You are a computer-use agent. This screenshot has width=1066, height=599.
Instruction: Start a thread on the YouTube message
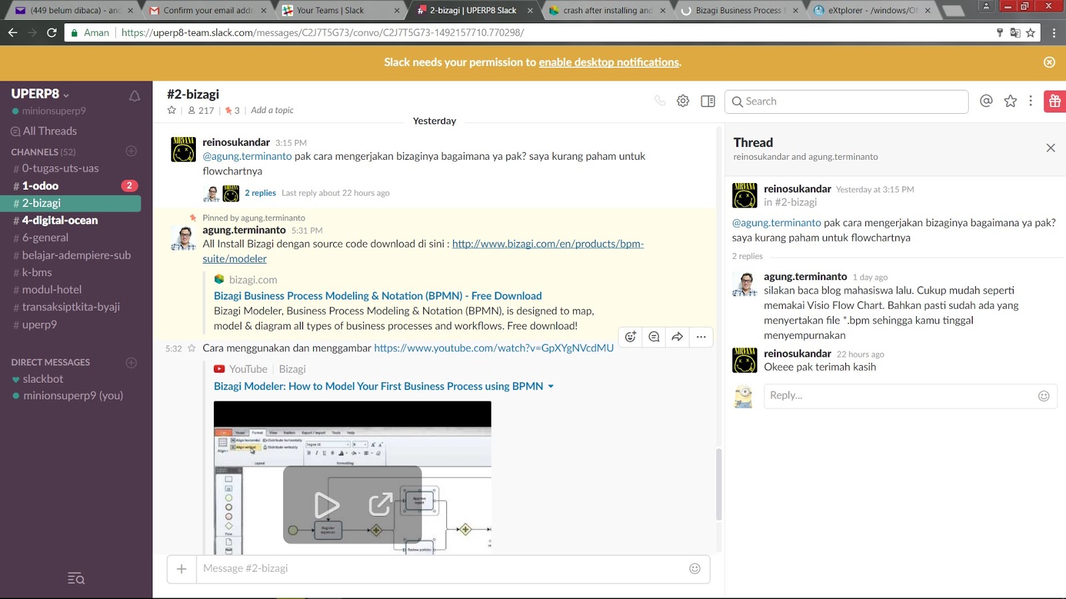(x=654, y=337)
